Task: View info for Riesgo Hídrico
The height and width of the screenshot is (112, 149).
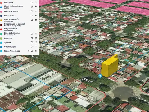Action: pos(32,16)
